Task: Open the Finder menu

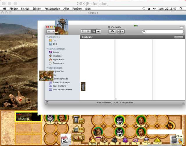Action: pos(14,9)
